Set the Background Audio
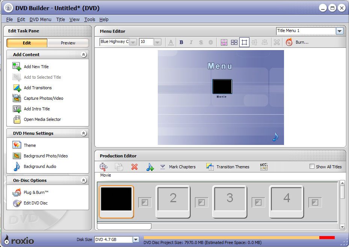Screen dimensions: 349x247 click(39, 166)
